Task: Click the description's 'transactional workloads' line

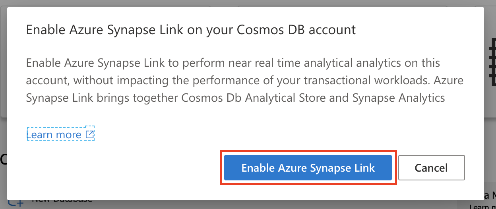Action: (x=244, y=80)
